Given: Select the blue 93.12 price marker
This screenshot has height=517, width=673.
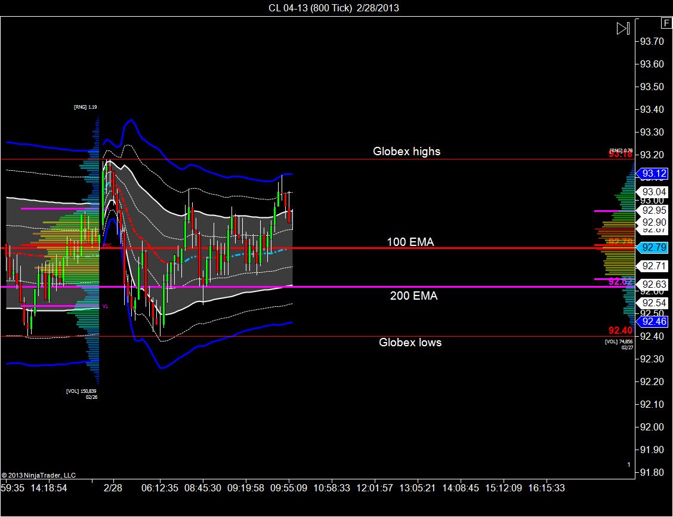Looking at the screenshot, I should [x=652, y=174].
